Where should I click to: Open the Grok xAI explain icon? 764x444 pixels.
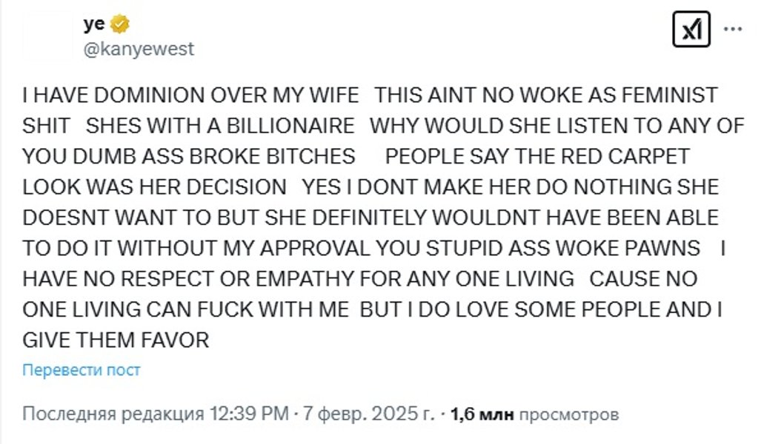691,31
